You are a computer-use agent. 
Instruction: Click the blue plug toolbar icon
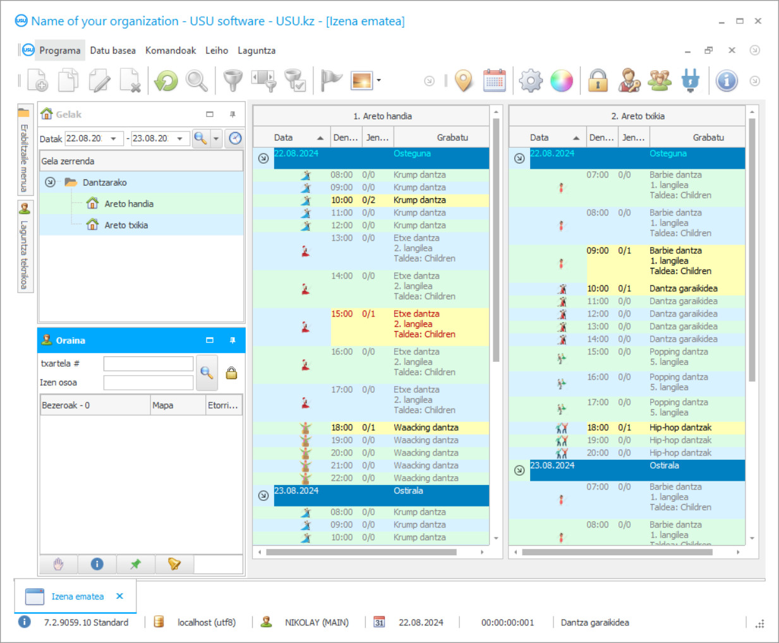[691, 81]
